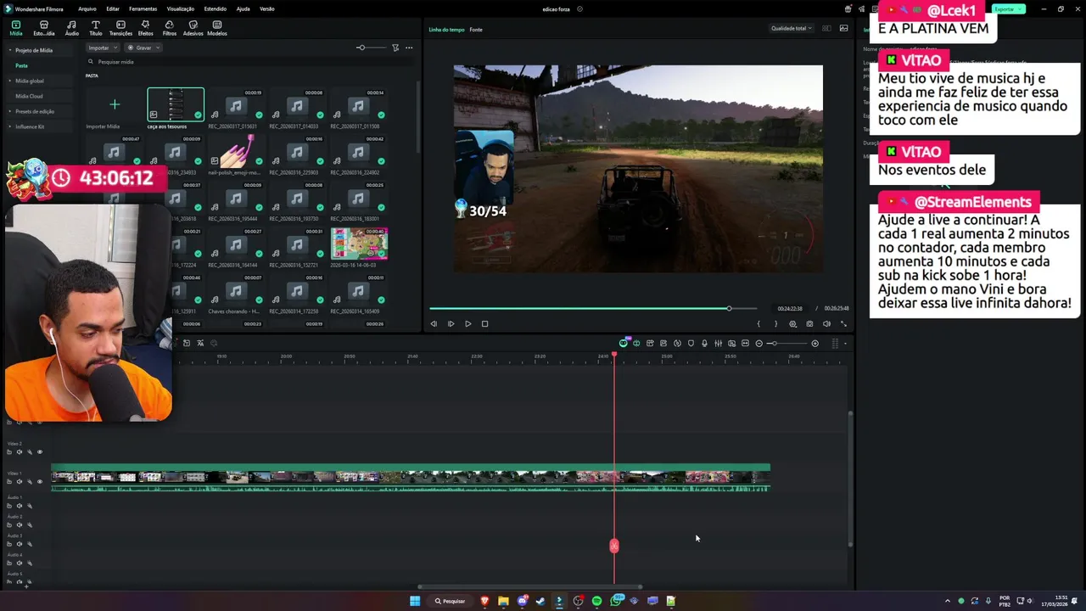
Task: Expand the Projeto de Mídia tree
Action: point(10,50)
